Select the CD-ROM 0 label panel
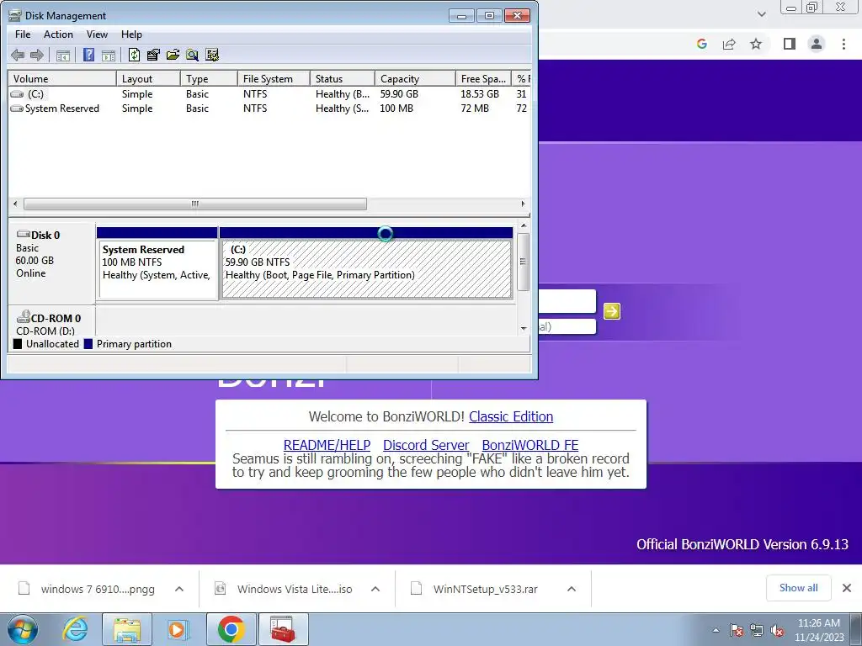 [51, 322]
